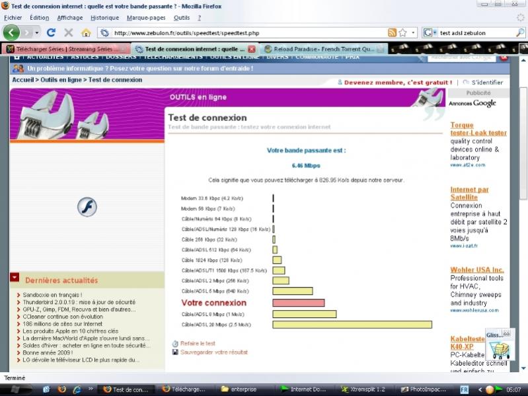Image resolution: width=528 pixels, height=396 pixels.
Task: Go to the Firefox home page icon
Action: click(86, 32)
